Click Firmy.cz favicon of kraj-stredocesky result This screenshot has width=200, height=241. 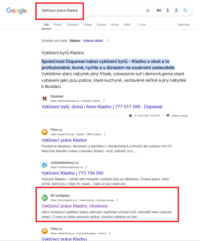(x=44, y=231)
